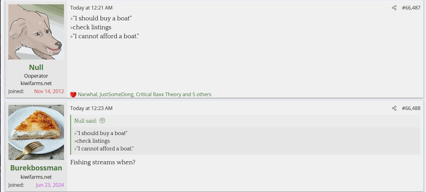Open the Burekbossman username profile link
426x192 pixels.
pyautogui.click(x=36, y=168)
